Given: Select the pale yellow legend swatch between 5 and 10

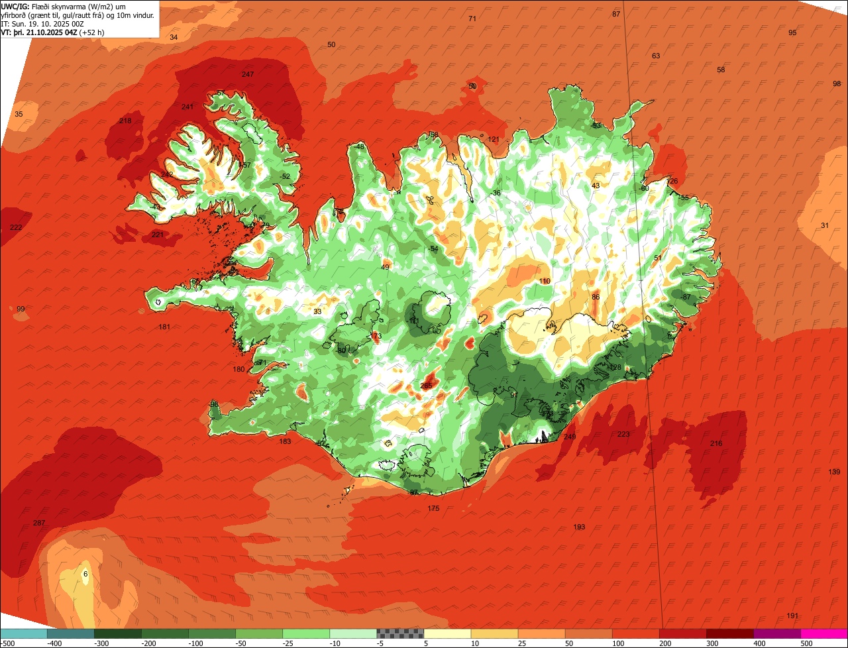Looking at the screenshot, I should click(x=447, y=633).
